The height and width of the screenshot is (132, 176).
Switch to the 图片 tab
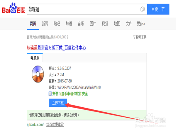point(93,24)
